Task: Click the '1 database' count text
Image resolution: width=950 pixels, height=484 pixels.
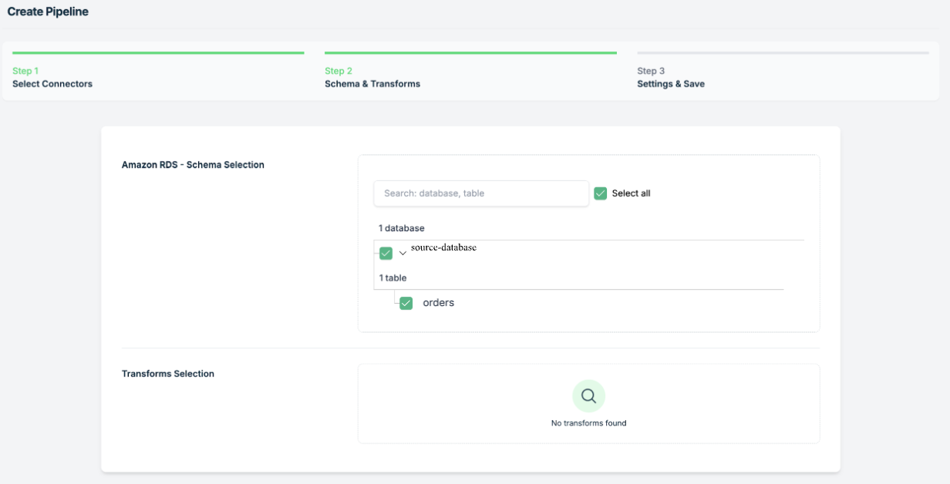Action: (402, 228)
